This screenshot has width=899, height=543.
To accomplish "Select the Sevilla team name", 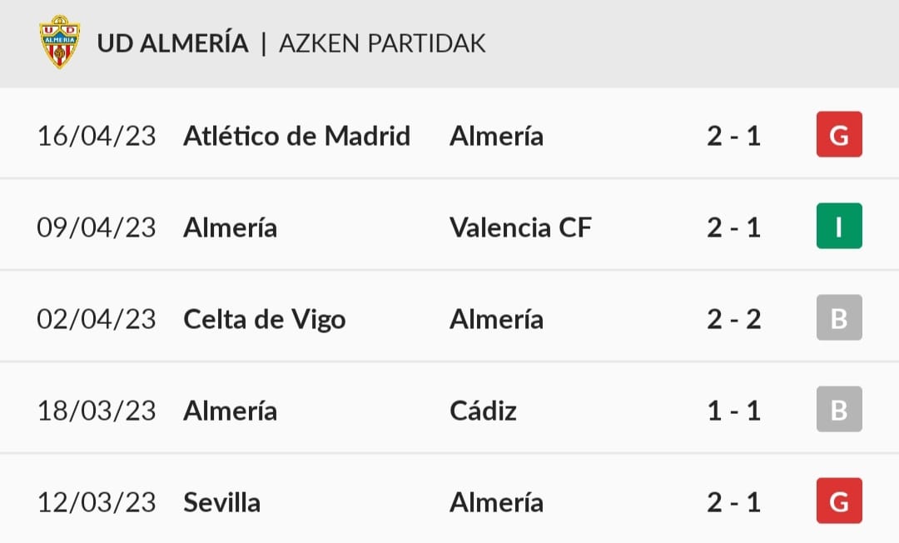I will pyautogui.click(x=222, y=503).
